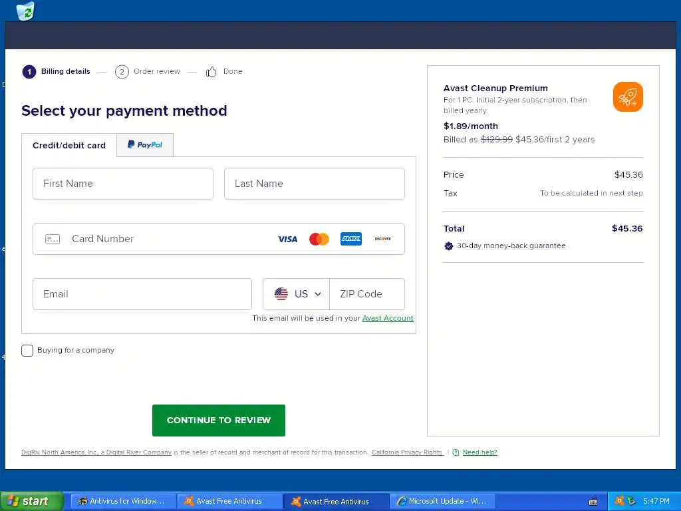
Task: Click the ZIP Code input field
Action: pos(367,294)
